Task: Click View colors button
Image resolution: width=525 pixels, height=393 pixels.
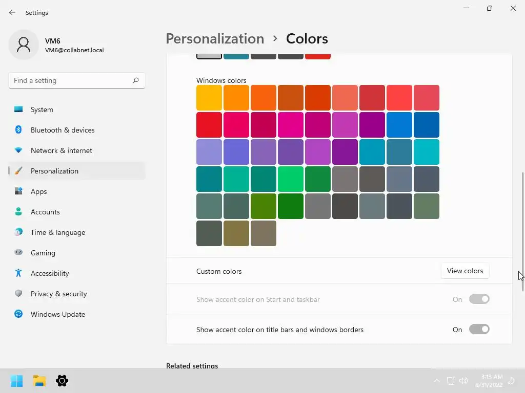Action: tap(465, 271)
